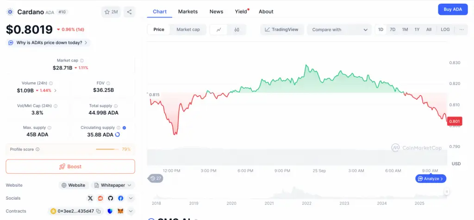
Task: Expand more Socials links chevron
Action: coord(131,198)
